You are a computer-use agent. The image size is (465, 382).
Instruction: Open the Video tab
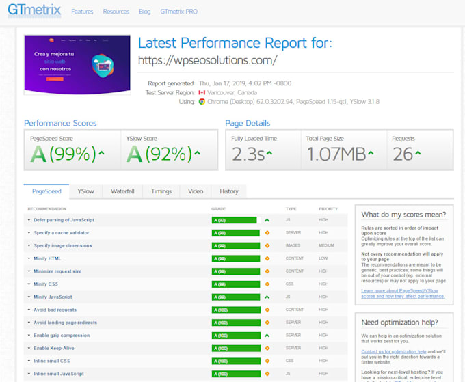[x=196, y=191]
